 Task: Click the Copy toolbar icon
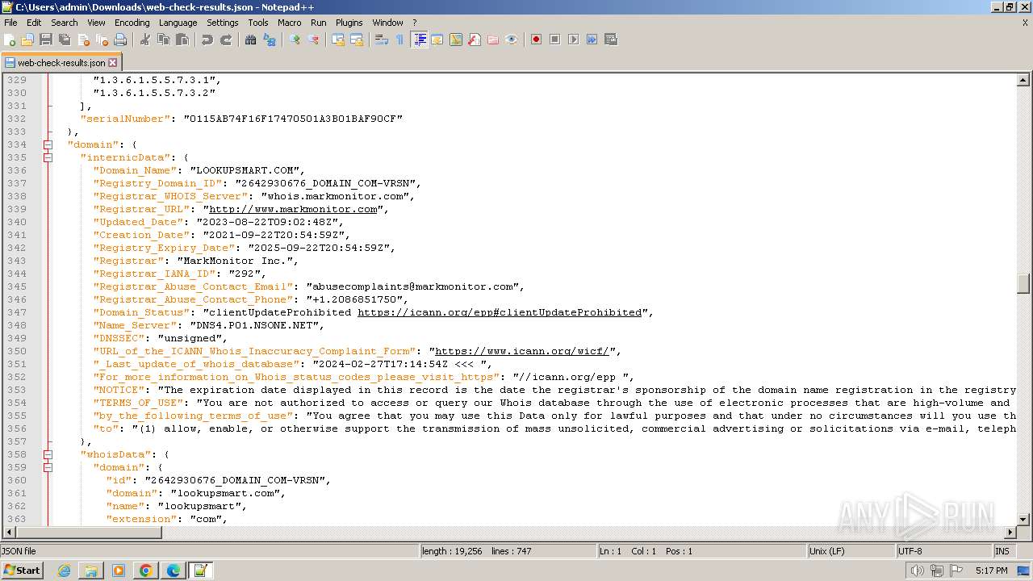[164, 40]
